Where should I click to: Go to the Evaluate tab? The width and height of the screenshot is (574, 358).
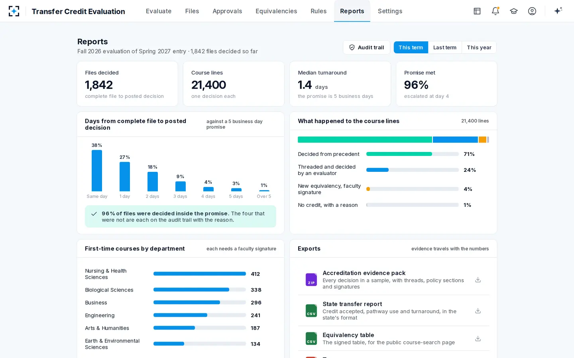click(x=159, y=11)
